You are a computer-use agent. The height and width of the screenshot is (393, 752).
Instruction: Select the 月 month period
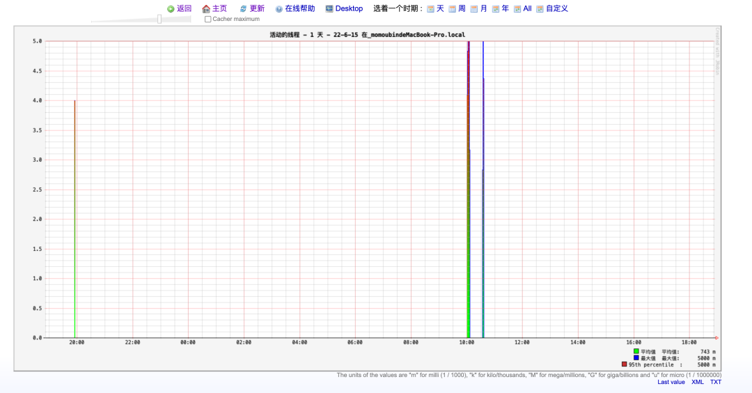coord(483,8)
